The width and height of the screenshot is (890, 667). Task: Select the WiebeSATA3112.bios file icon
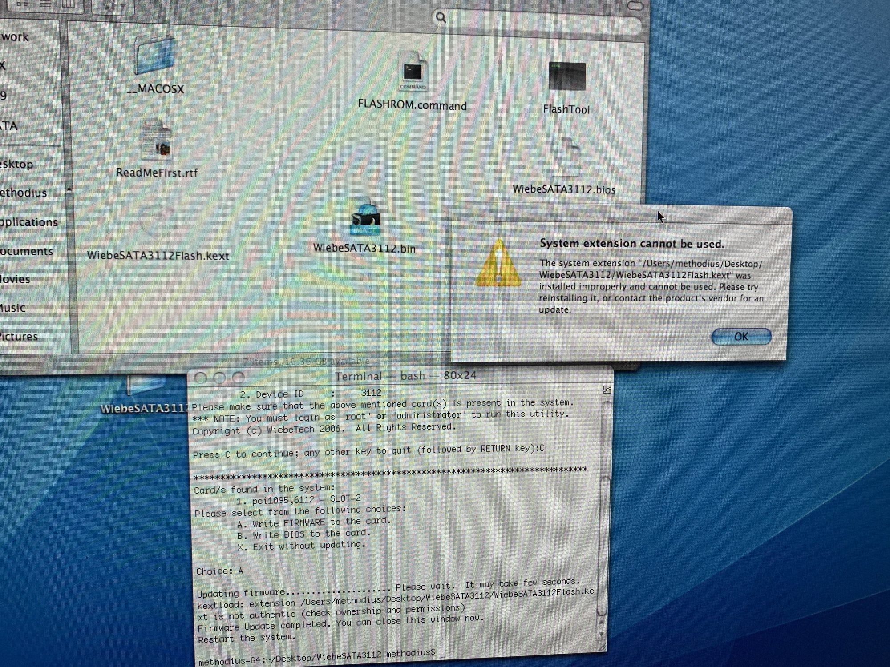pyautogui.click(x=565, y=157)
